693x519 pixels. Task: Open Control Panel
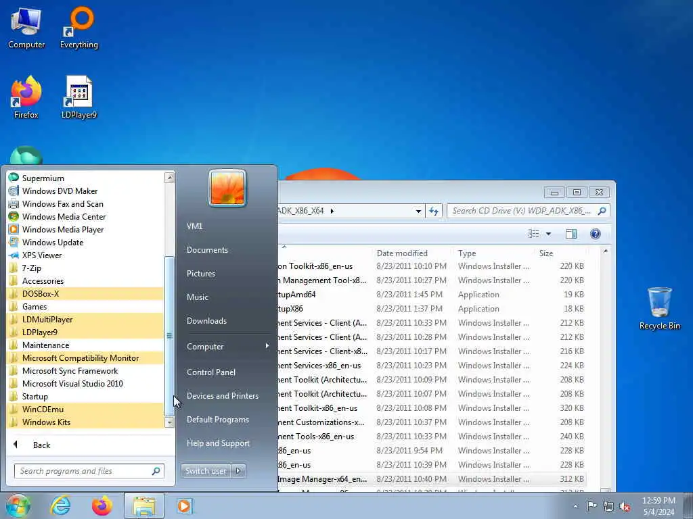coord(211,372)
